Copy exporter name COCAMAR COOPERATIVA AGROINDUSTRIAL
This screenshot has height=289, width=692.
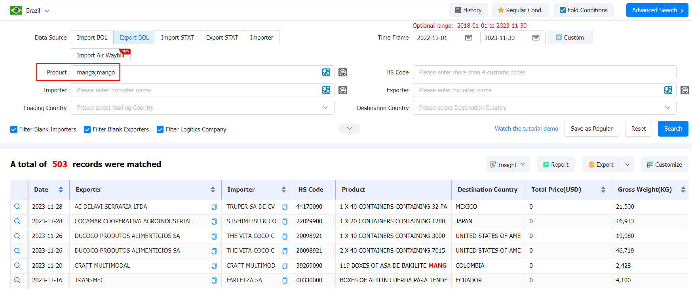click(214, 222)
